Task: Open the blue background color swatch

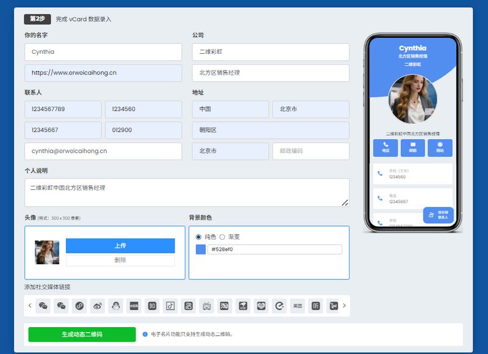Action: [201, 249]
